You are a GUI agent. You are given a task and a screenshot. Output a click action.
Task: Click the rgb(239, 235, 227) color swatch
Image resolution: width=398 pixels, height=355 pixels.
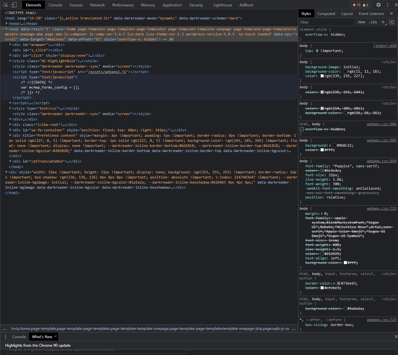322,76
